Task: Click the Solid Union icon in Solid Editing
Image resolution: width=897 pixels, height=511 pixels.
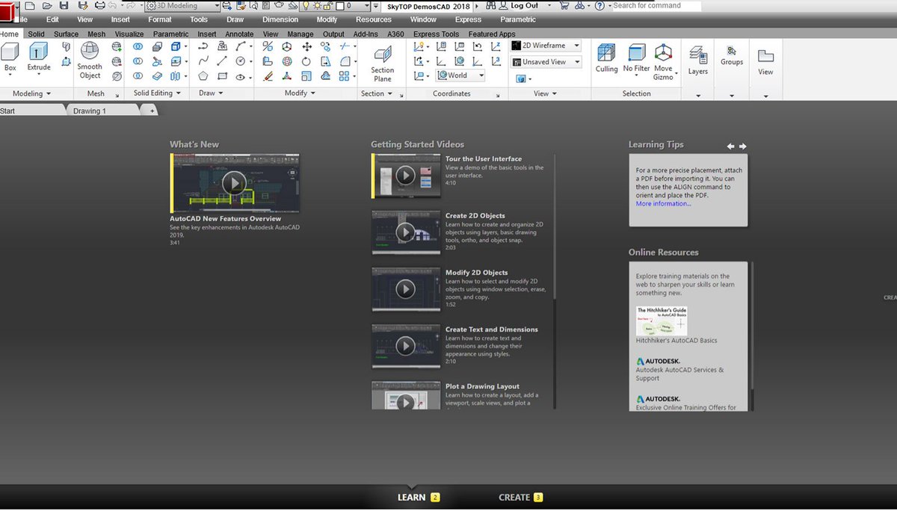Action: point(138,46)
